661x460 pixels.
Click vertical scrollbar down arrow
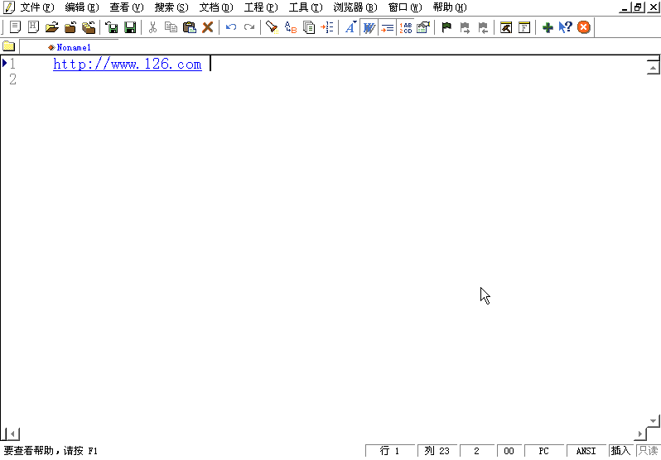[x=653, y=421]
